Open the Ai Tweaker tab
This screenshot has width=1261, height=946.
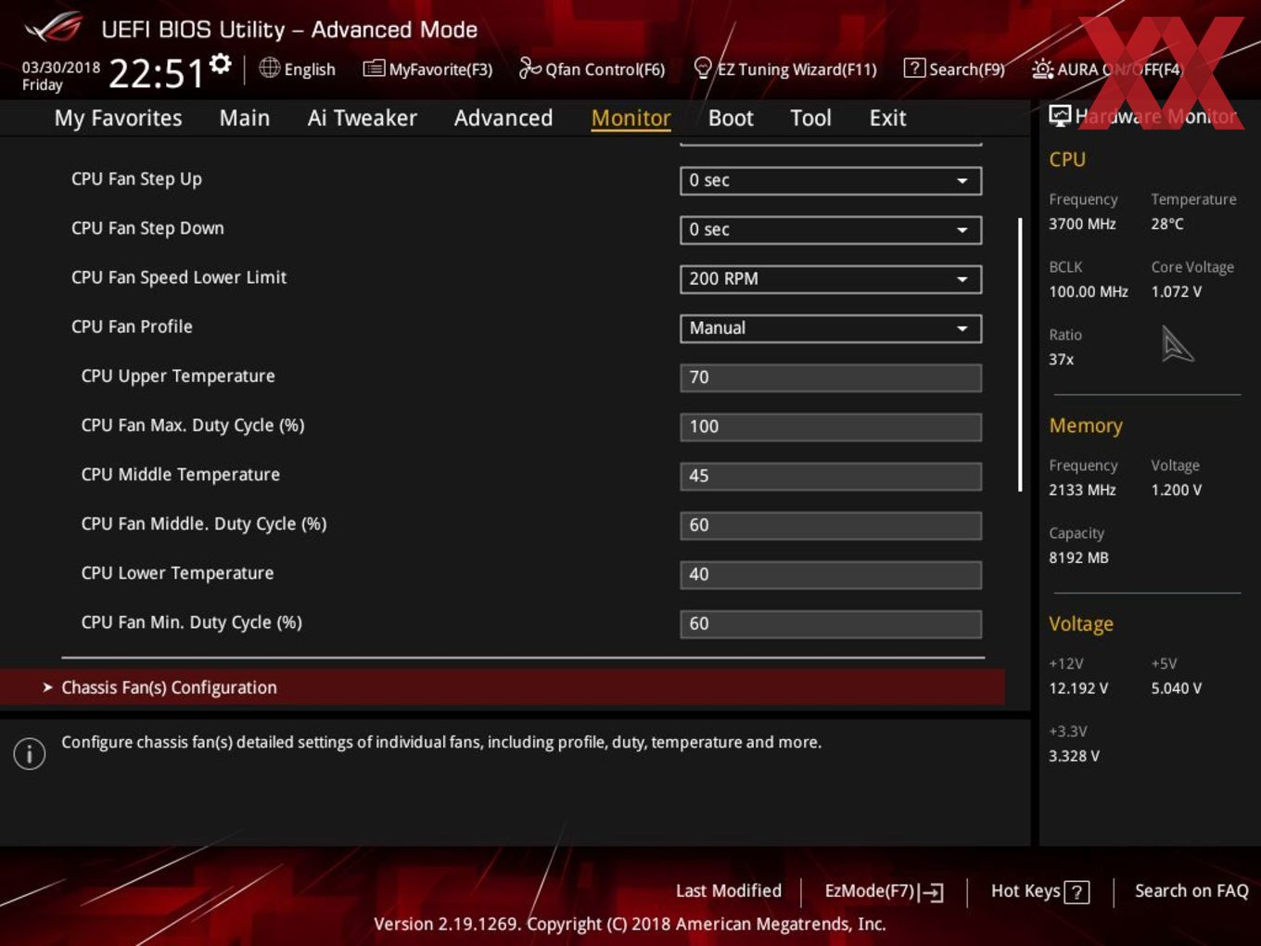click(x=362, y=118)
